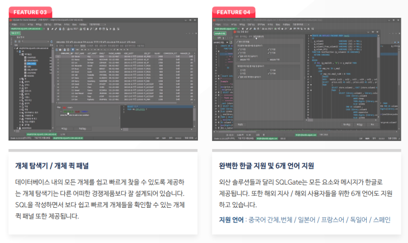Select the DEPARTMENTS table in FEATURE 03 tree
The width and height of the screenshot is (408, 243).
click(x=33, y=60)
